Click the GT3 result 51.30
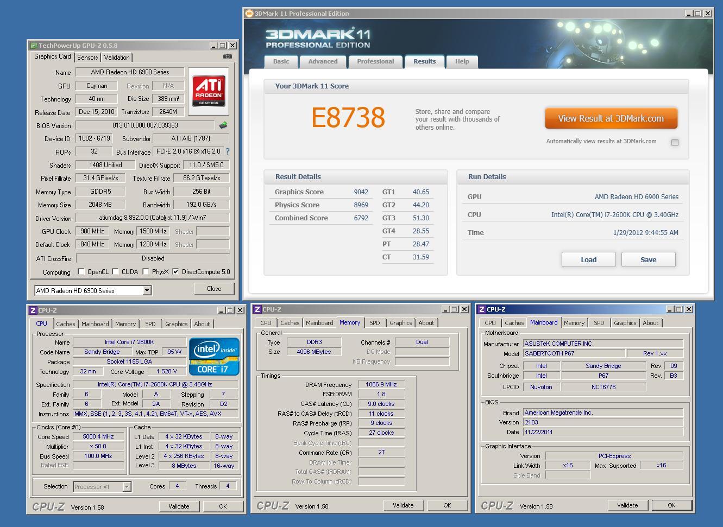This screenshot has height=527, width=723. [x=421, y=218]
